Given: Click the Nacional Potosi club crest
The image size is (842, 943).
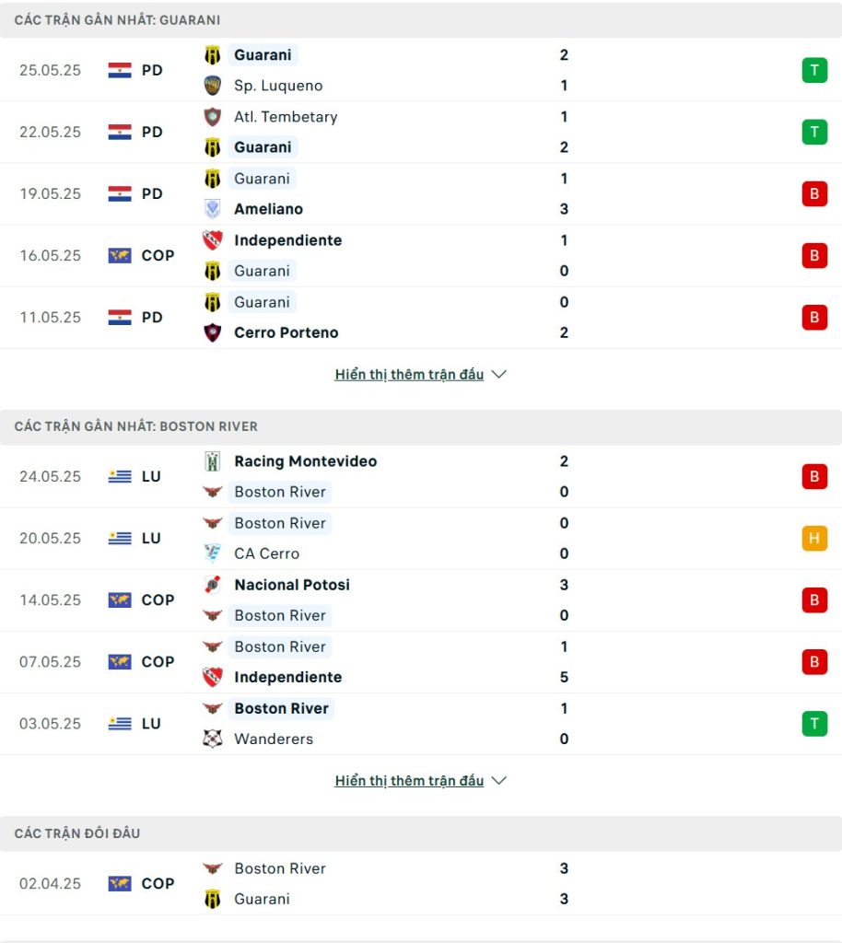Looking at the screenshot, I should point(212,585).
